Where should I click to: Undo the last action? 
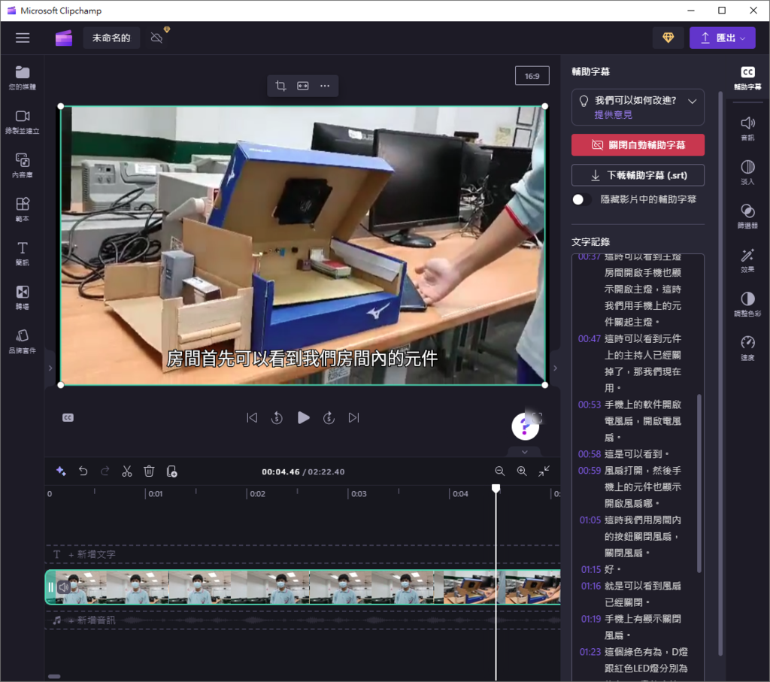pos(83,471)
